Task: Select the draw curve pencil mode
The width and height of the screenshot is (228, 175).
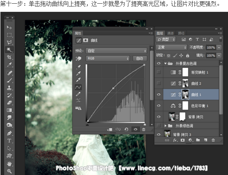Action: click(x=78, y=94)
